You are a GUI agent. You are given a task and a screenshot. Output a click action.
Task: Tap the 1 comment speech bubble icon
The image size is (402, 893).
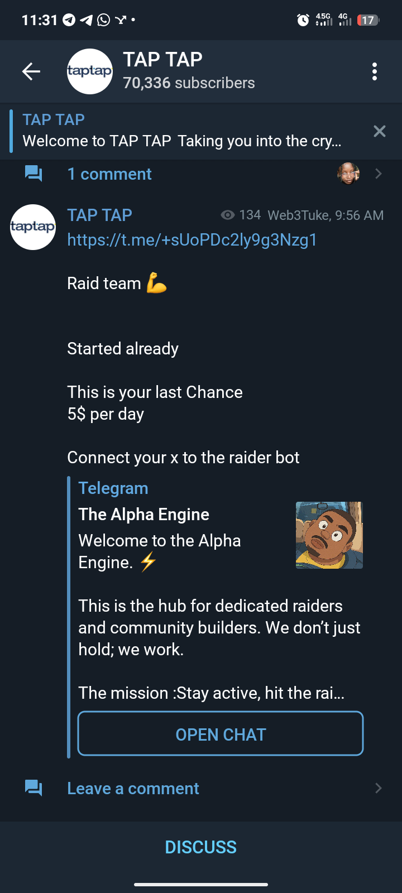pyautogui.click(x=33, y=174)
